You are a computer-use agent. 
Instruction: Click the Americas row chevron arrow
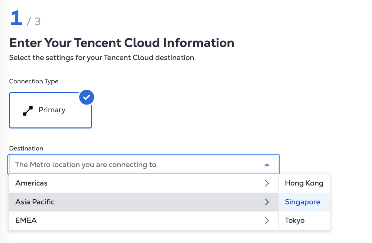point(267,183)
